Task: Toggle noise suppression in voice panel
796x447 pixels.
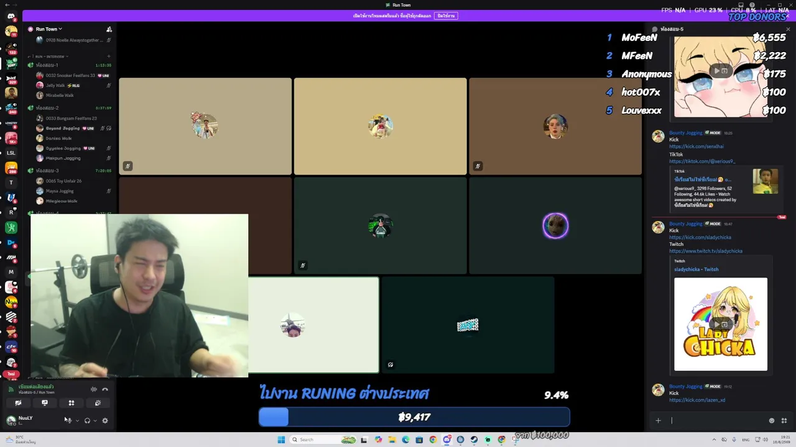Action: pos(94,389)
